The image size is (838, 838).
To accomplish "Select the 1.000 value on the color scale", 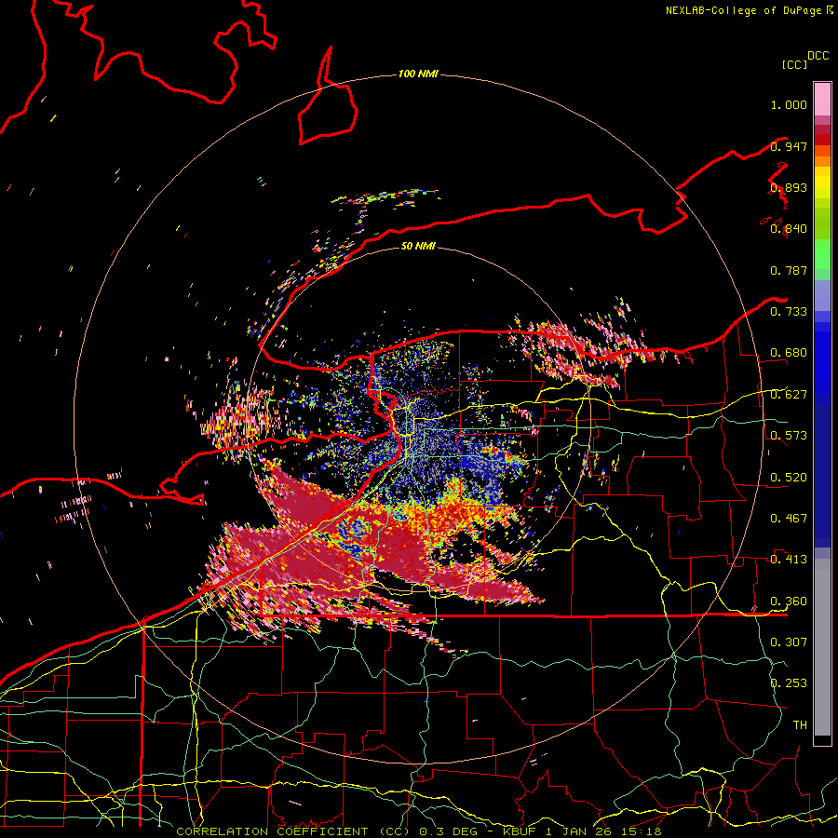I will click(x=789, y=104).
